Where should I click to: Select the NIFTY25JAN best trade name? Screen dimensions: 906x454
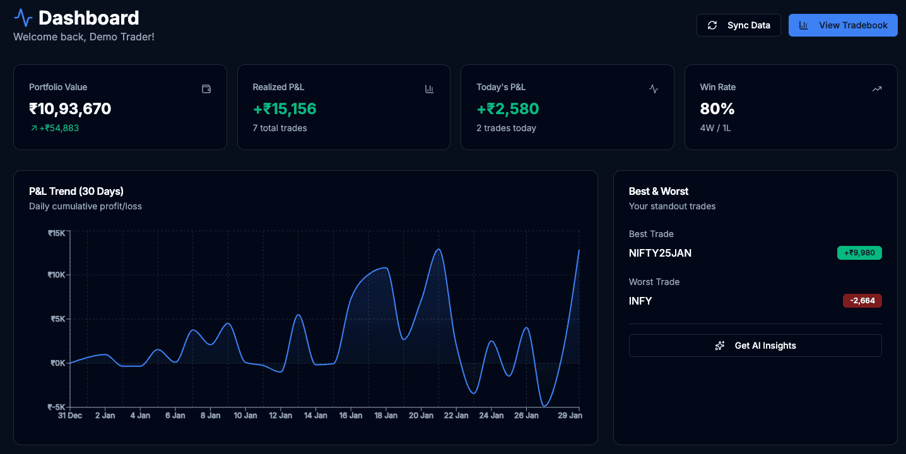660,253
